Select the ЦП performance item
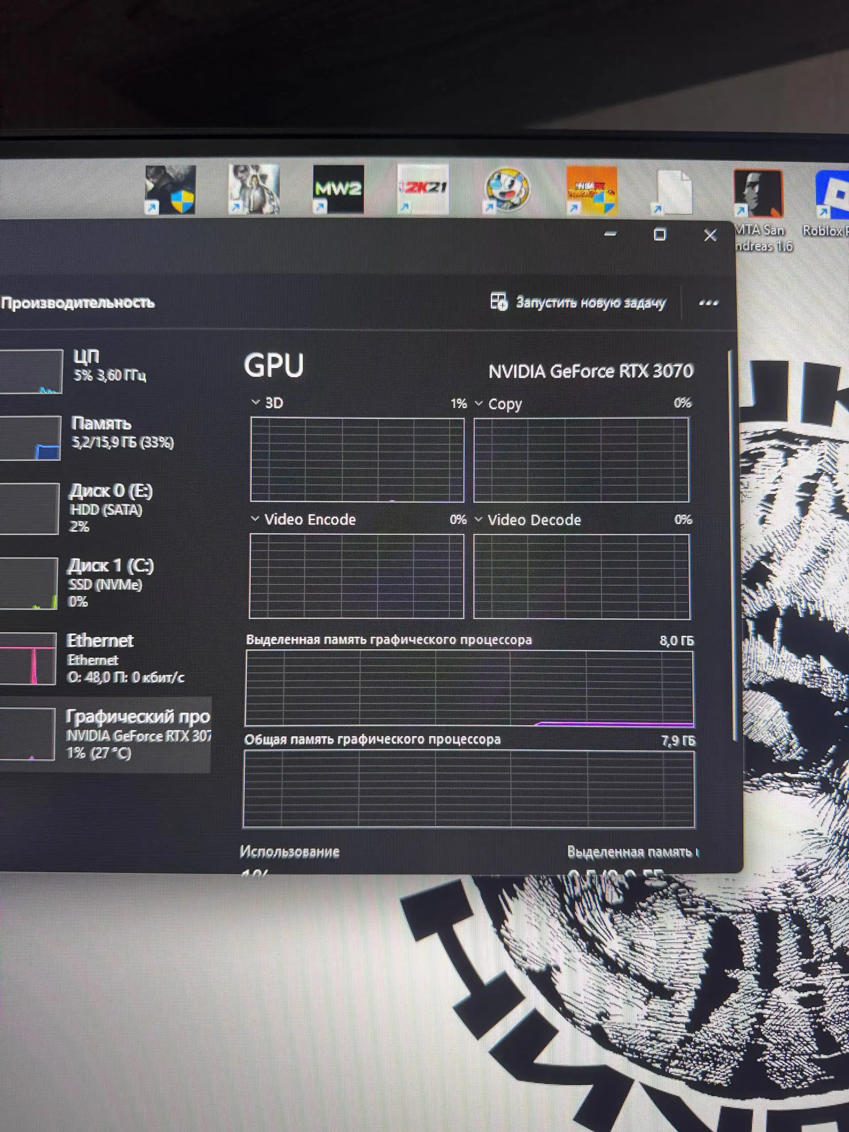The image size is (849, 1132). click(x=105, y=371)
